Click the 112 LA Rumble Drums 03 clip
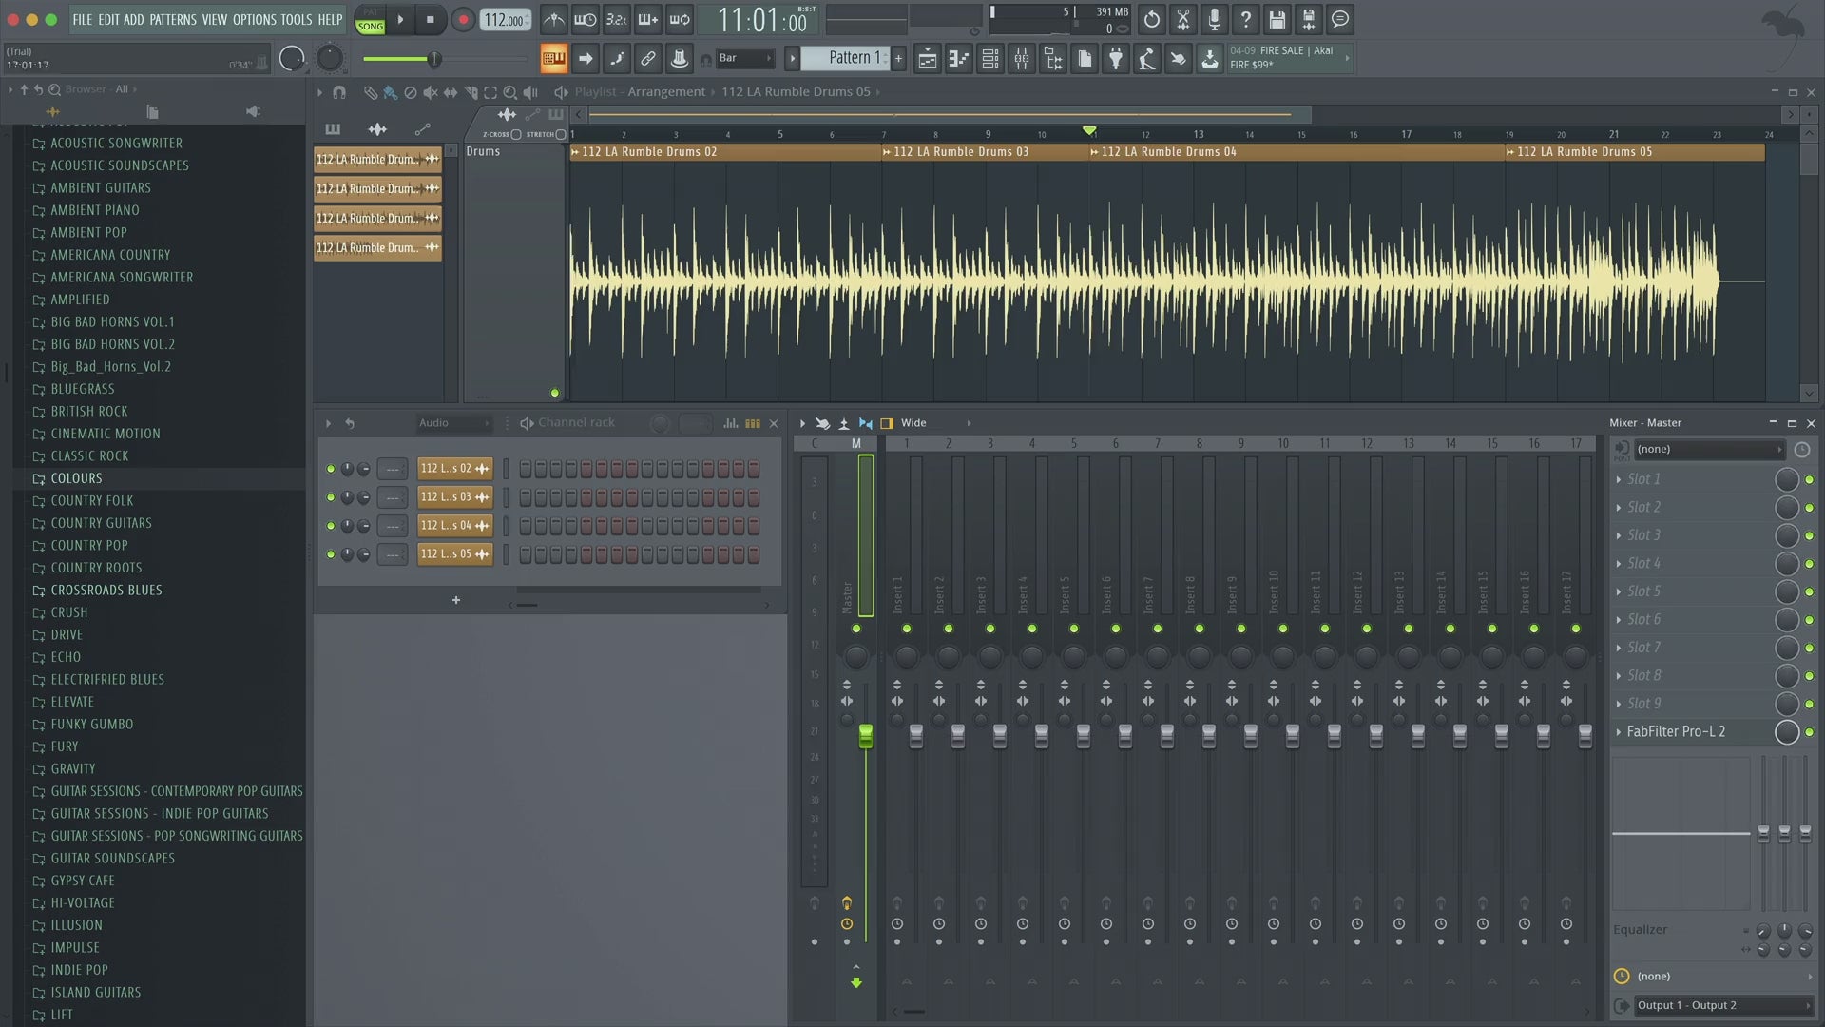The image size is (1825, 1027). [985, 151]
